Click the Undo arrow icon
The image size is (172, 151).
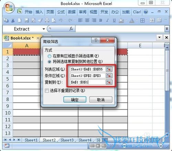[61, 21]
